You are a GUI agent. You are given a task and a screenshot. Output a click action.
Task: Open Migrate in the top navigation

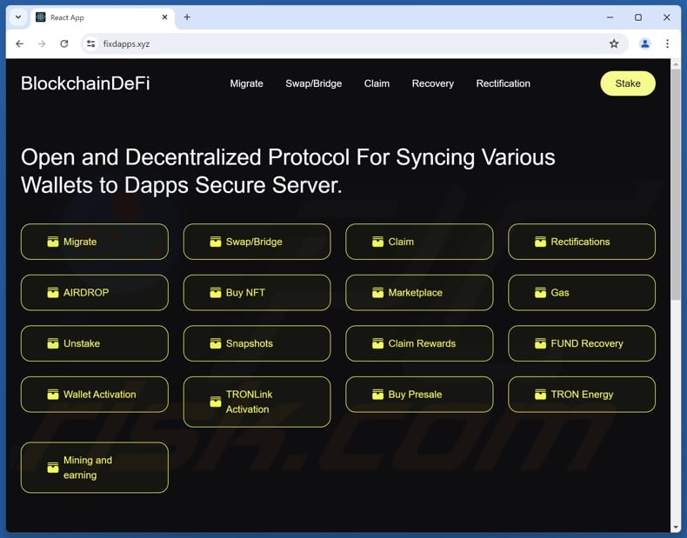tap(247, 83)
